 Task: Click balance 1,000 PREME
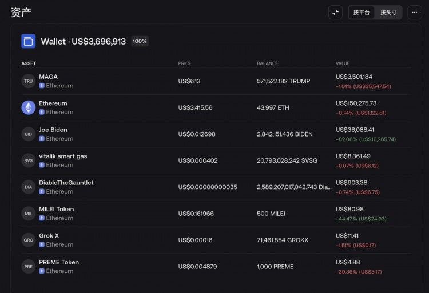275,267
